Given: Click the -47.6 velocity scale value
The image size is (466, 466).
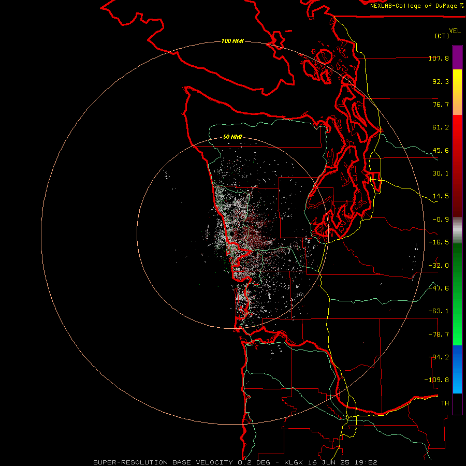Looking at the screenshot, I should click(439, 288).
